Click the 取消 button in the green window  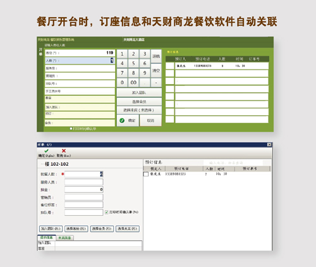coord(150,120)
